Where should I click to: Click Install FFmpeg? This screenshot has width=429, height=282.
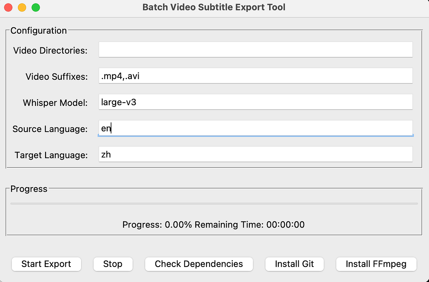[x=376, y=264]
